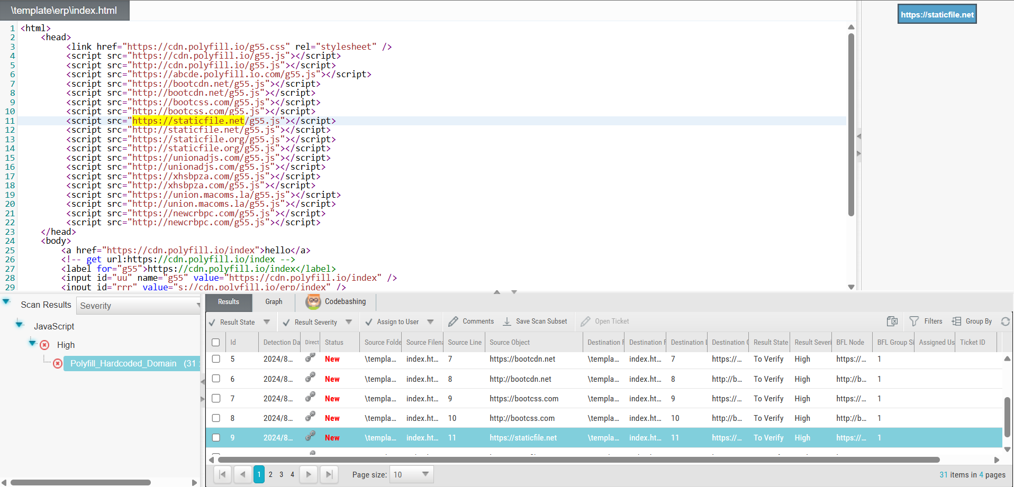
Task: Go to the next results page
Action: point(309,474)
